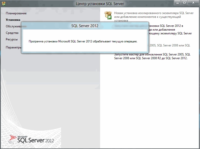Click the Microsoft SQL Server 2012 logo

click(x=31, y=139)
